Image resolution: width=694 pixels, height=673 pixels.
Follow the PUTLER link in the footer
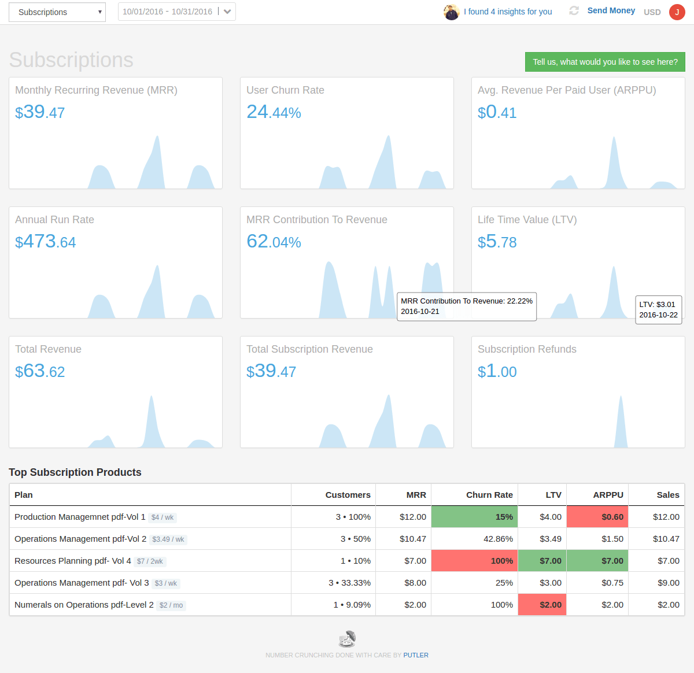click(416, 655)
